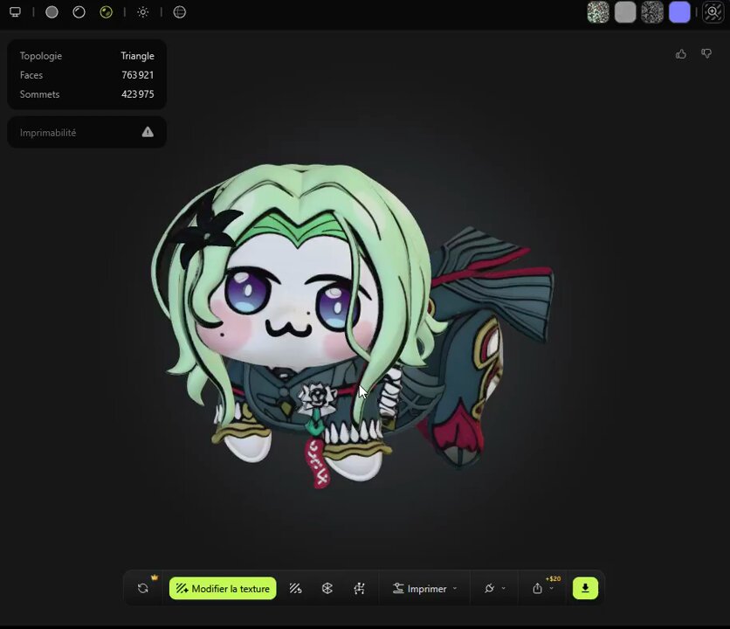Open the sun lighting settings

point(143,12)
